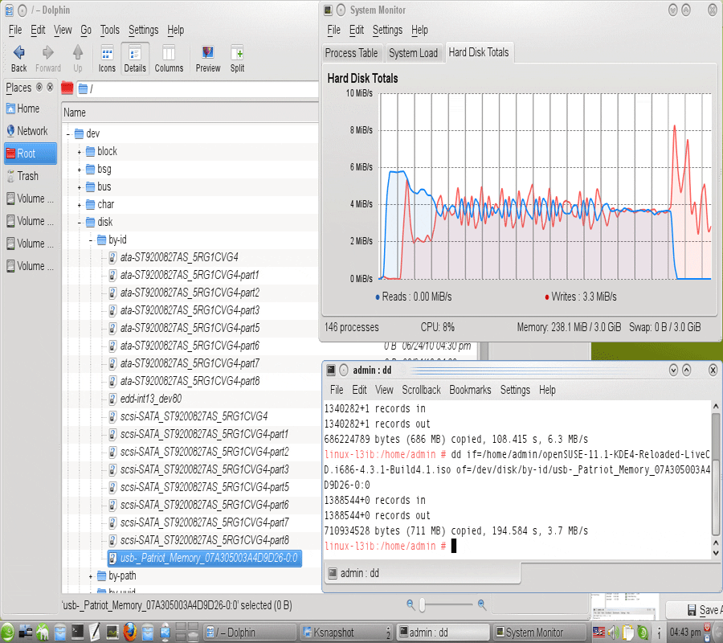Open the volume control in system tray
Image resolution: width=723 pixels, height=643 pixels.
point(613,633)
